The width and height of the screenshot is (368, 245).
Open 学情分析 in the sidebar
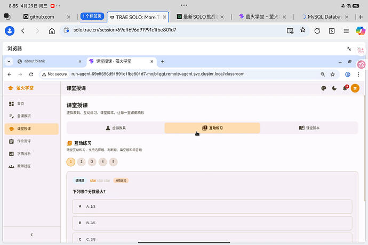coord(31,154)
